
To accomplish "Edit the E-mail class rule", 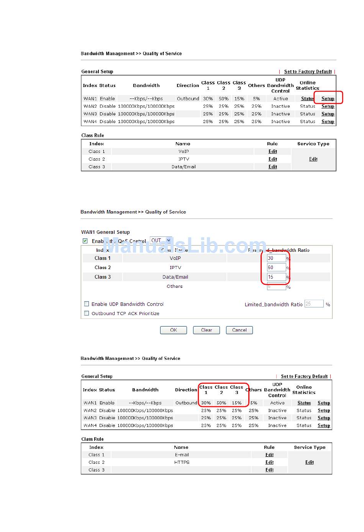I will click(270, 455).
